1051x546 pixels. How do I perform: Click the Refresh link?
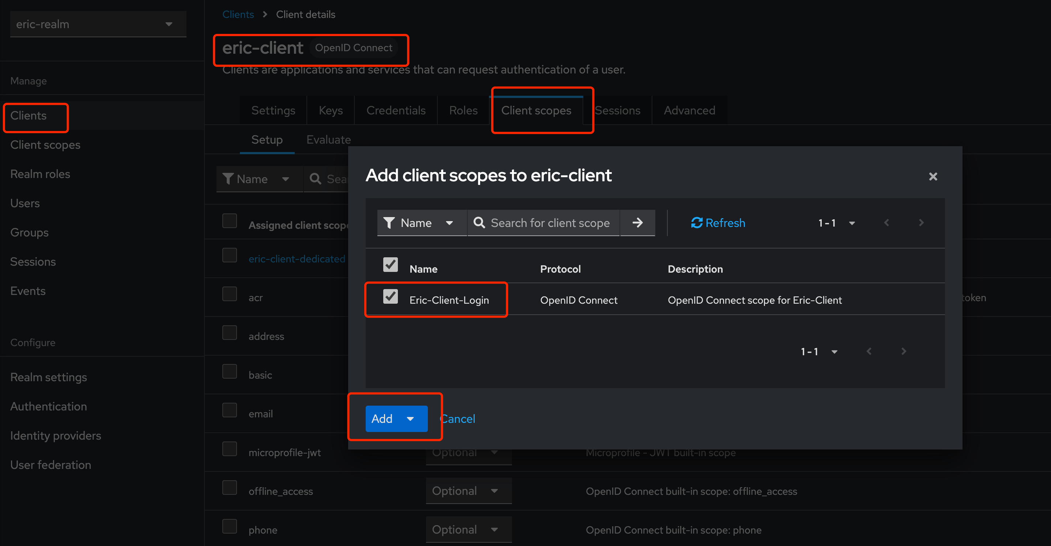pos(717,223)
